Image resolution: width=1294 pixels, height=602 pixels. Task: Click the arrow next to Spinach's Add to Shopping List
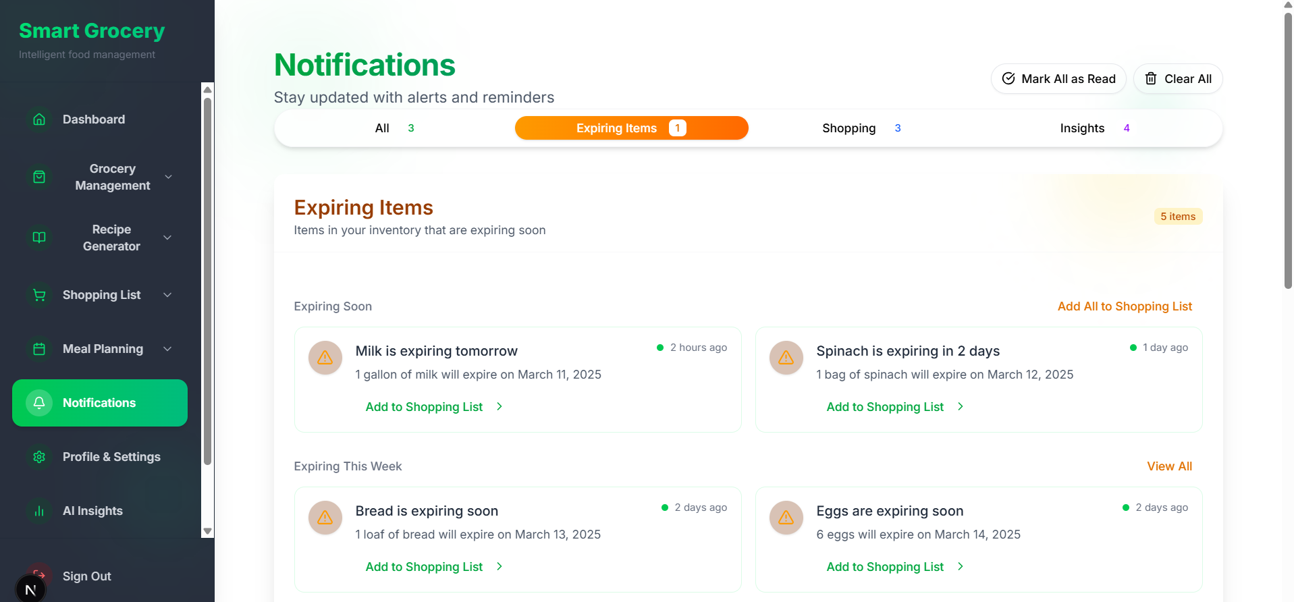961,406
